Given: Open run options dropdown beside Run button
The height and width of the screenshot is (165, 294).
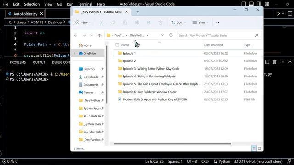Looking at the screenshot, I should tap(283, 14).
